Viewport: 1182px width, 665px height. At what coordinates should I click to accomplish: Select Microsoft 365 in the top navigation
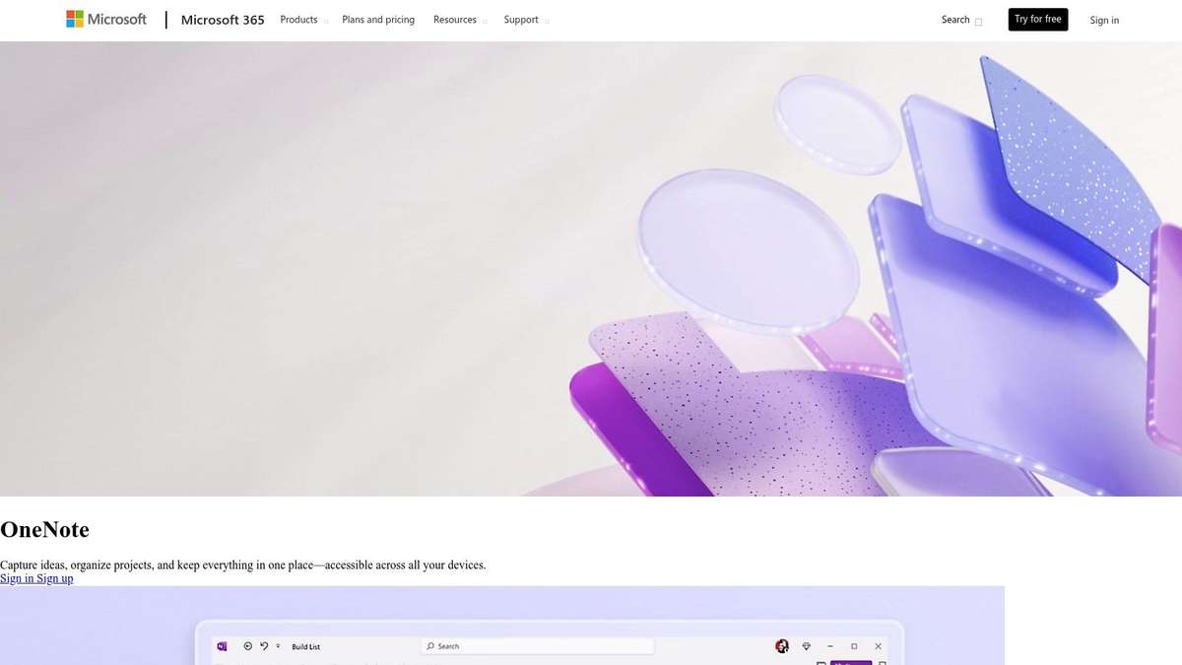[222, 19]
